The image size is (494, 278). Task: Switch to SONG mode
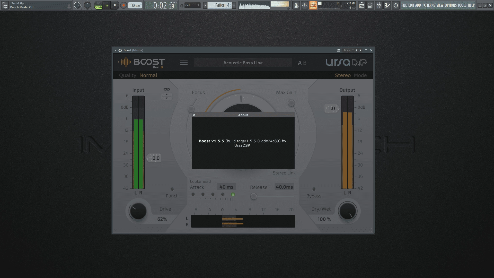98,7
